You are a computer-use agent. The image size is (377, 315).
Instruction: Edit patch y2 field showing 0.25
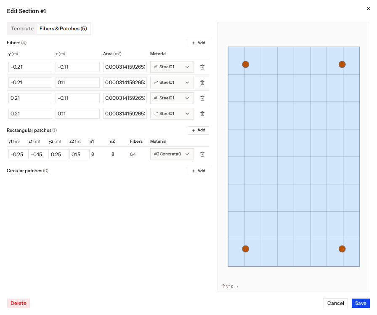[58, 154]
